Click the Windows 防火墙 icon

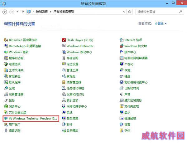122,46
